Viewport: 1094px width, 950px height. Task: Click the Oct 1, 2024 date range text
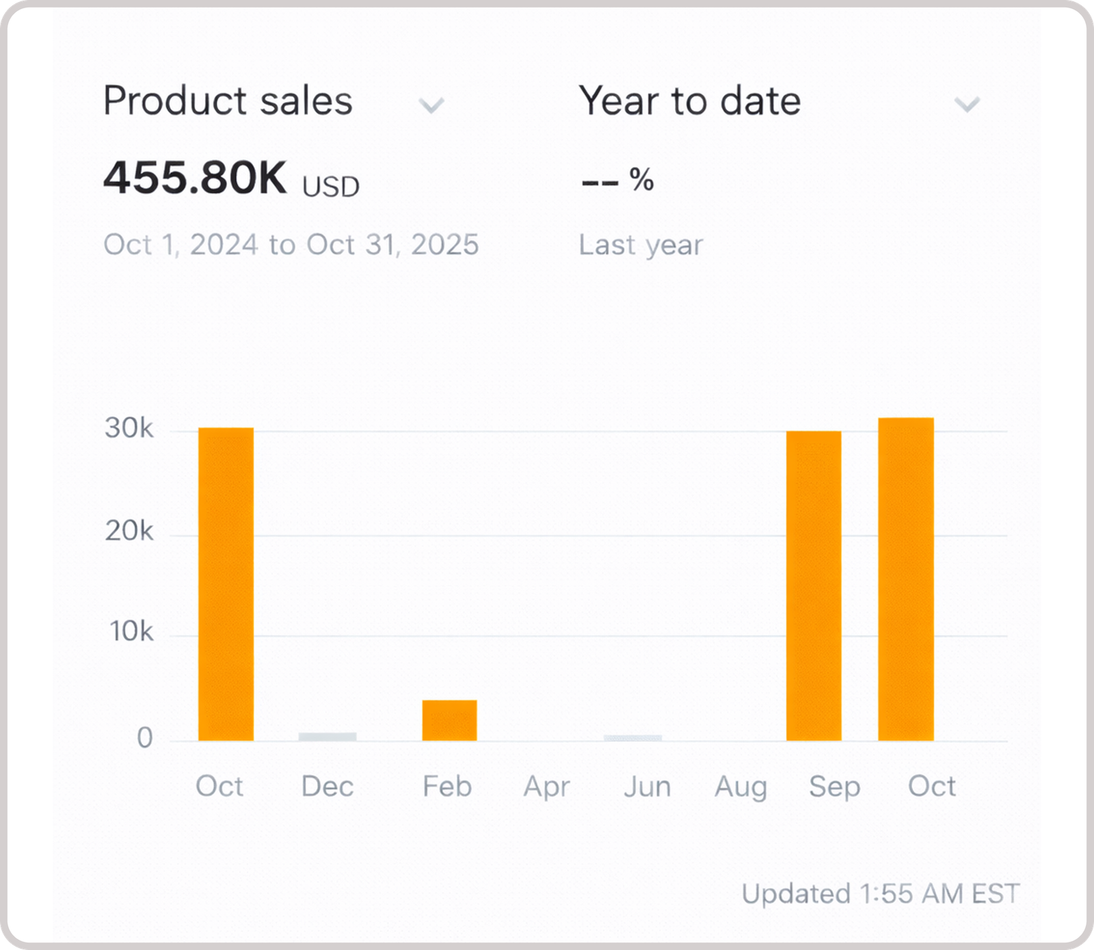click(291, 245)
